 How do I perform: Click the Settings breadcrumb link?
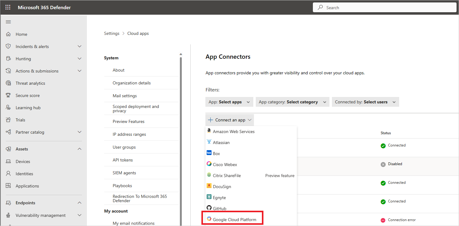(112, 33)
